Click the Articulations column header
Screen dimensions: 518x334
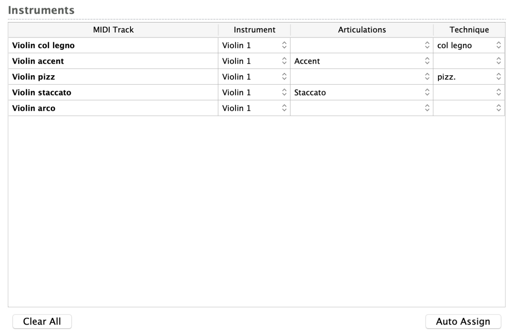tap(362, 30)
